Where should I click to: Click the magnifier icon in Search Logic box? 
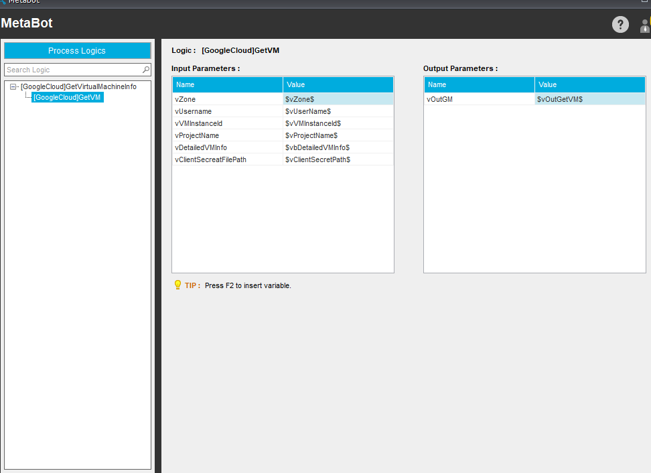click(146, 70)
